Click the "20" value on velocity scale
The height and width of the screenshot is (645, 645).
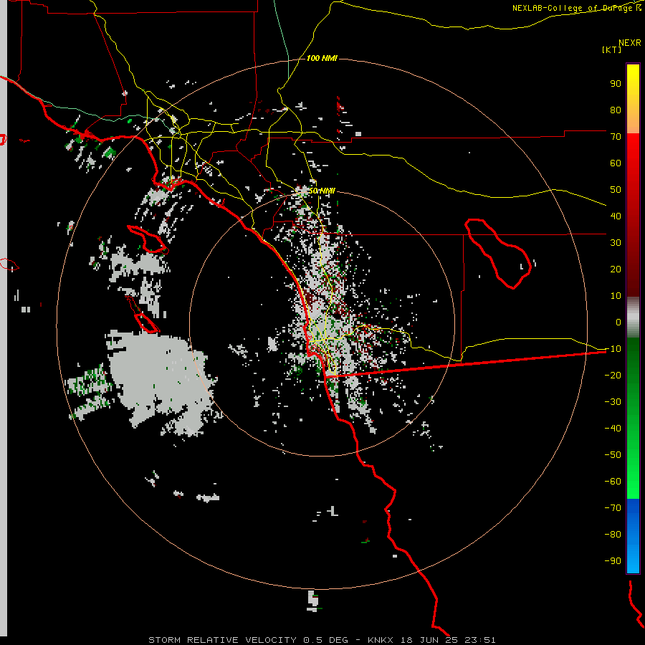tap(616, 269)
